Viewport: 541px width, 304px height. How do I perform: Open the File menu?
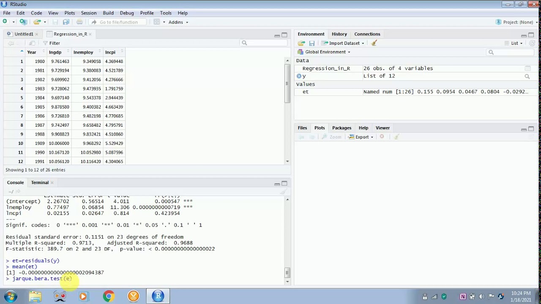(x=7, y=13)
